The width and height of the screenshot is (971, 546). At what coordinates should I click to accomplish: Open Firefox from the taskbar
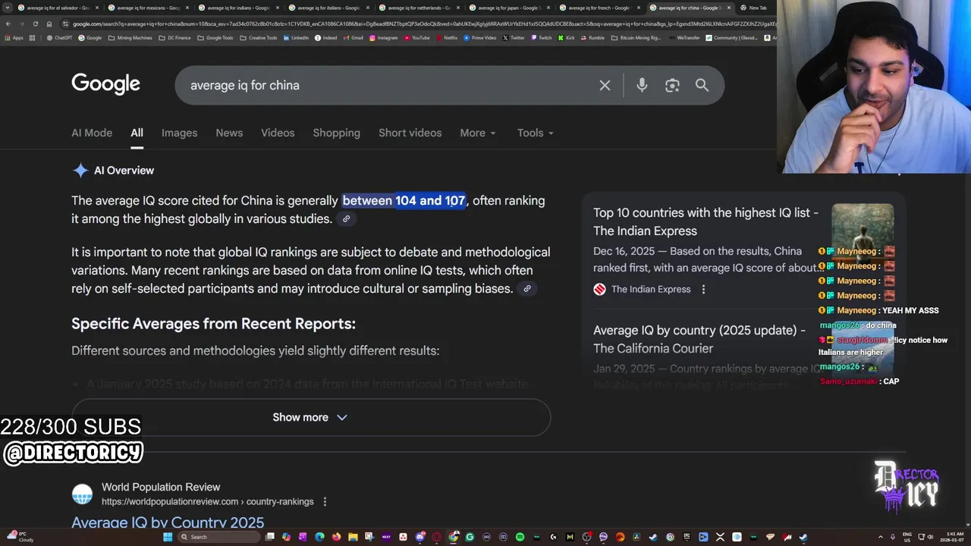[336, 537]
